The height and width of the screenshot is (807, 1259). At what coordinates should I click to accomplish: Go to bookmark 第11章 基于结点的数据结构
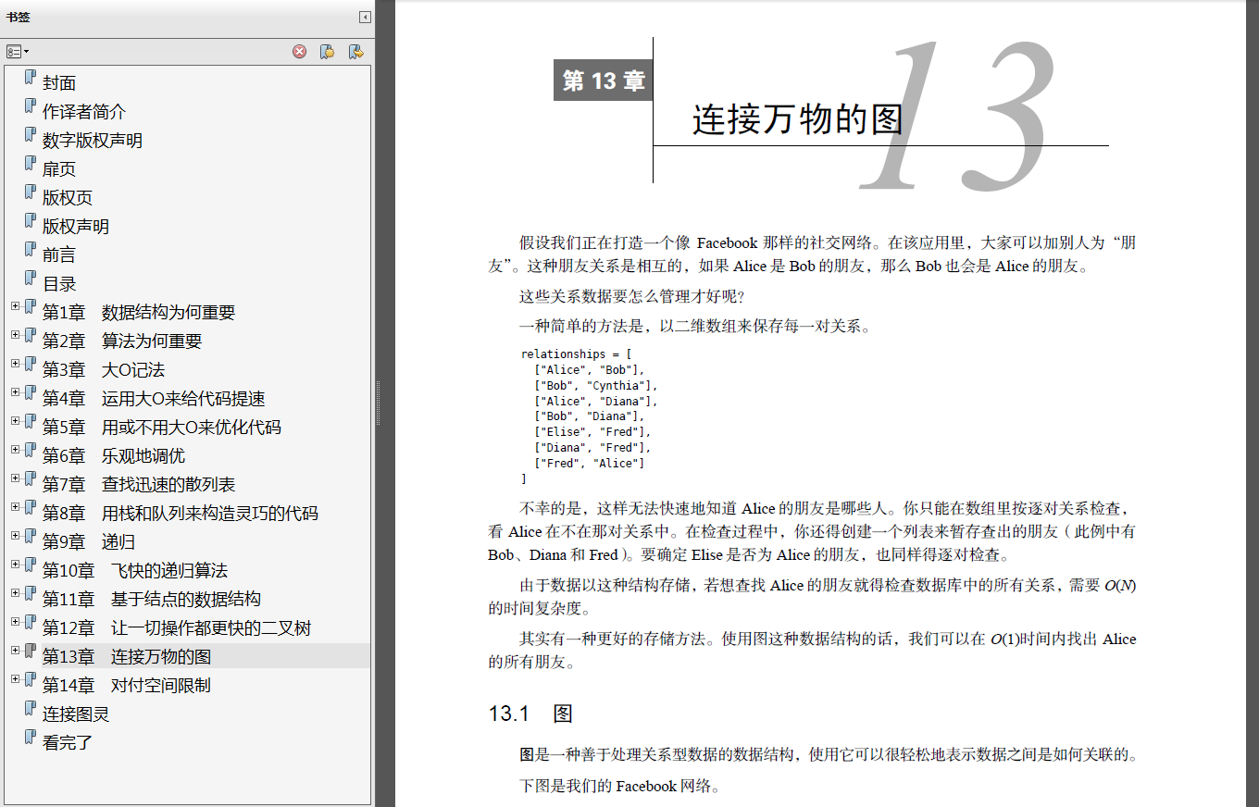click(152, 600)
